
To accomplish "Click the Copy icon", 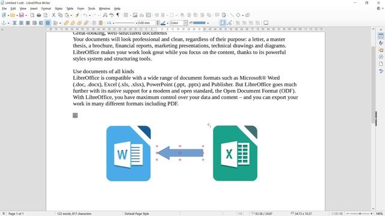I will click(x=60, y=15).
